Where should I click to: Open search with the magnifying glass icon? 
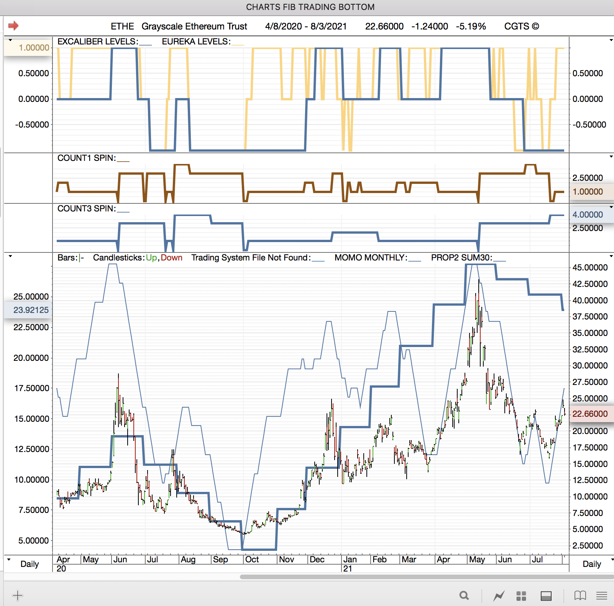tap(464, 596)
